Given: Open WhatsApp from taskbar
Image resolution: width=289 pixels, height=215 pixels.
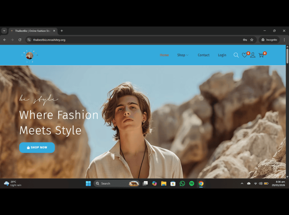Looking at the screenshot, I should 182,184.
